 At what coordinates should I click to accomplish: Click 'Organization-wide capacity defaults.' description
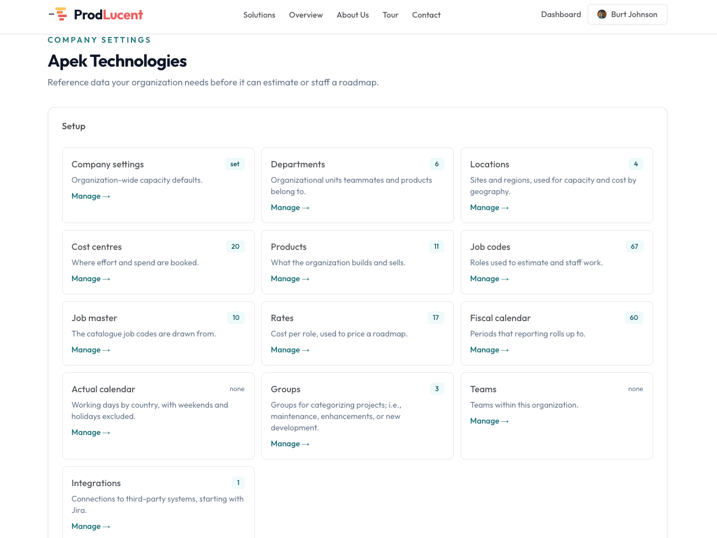click(137, 180)
